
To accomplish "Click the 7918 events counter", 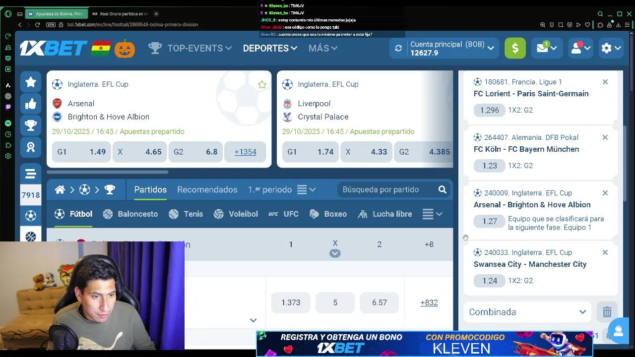I will pyautogui.click(x=31, y=195).
